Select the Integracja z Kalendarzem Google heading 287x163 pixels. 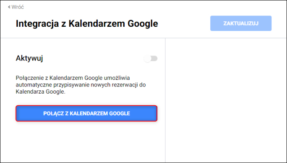click(x=87, y=24)
